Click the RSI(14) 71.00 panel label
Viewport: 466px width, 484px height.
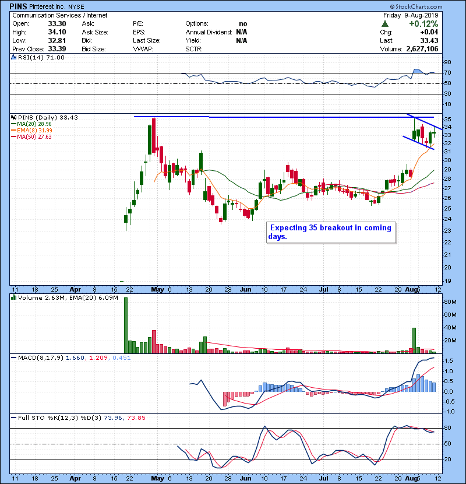pos(41,57)
